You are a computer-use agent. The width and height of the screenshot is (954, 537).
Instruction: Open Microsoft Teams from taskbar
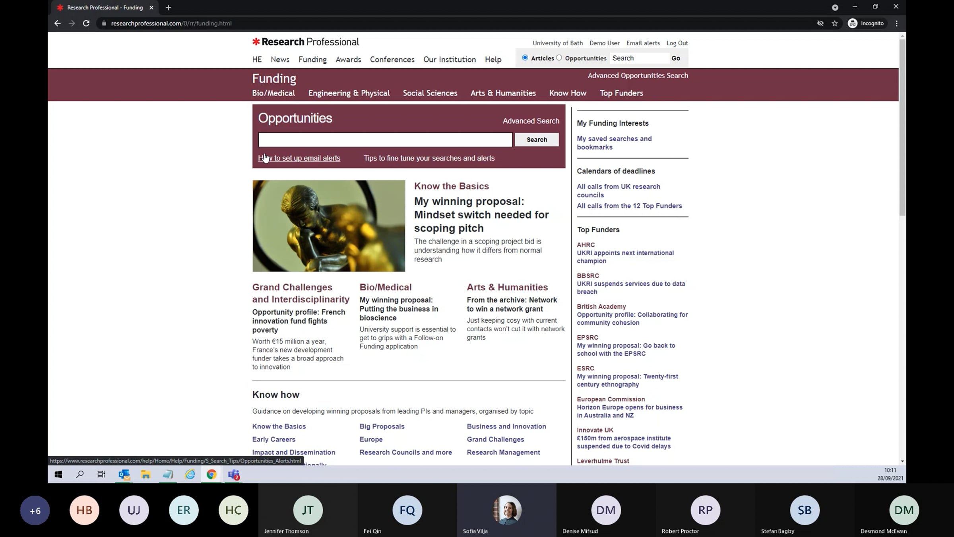point(233,475)
